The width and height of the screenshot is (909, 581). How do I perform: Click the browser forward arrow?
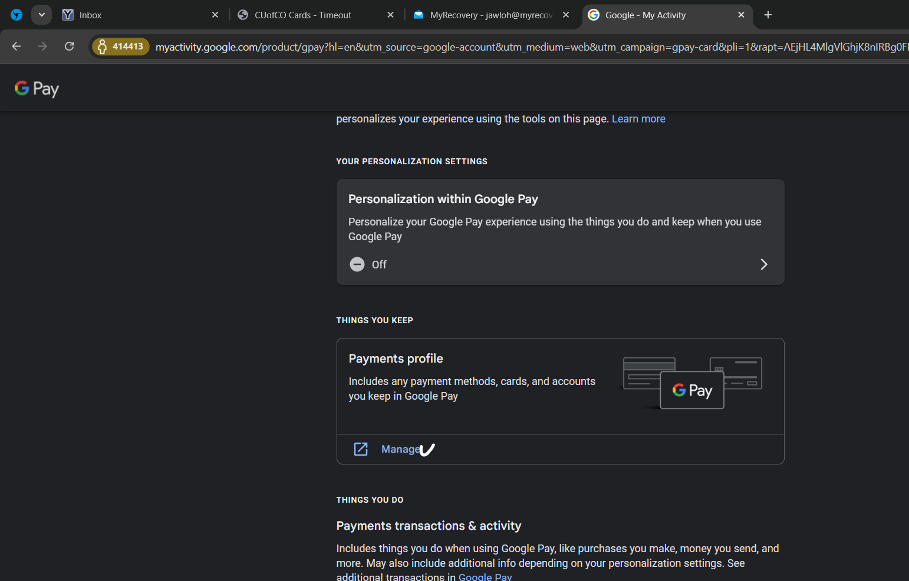click(42, 47)
